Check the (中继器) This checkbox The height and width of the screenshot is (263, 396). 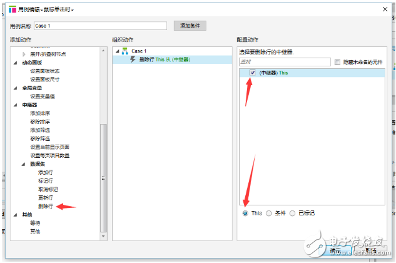click(252, 73)
